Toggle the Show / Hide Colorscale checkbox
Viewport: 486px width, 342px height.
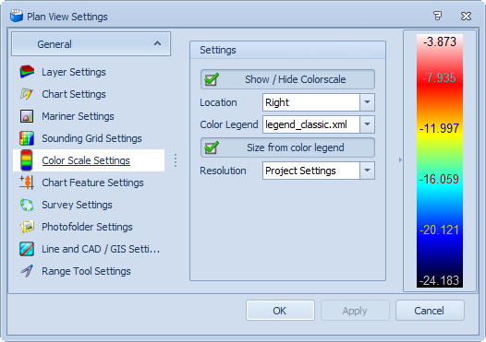point(212,79)
